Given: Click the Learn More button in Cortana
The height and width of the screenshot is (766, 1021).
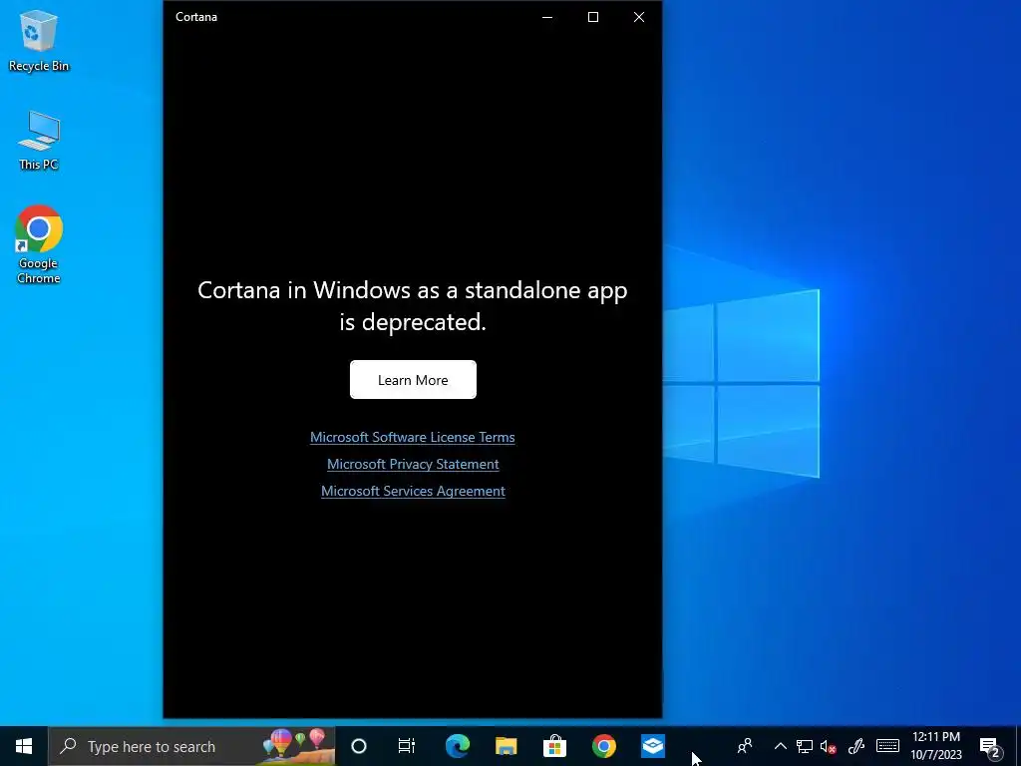Looking at the screenshot, I should [x=413, y=380].
